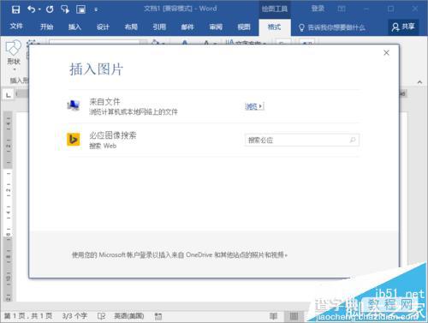Click the 英语(美国) language indicator
This screenshot has height=323, width=428.
pyautogui.click(x=129, y=316)
